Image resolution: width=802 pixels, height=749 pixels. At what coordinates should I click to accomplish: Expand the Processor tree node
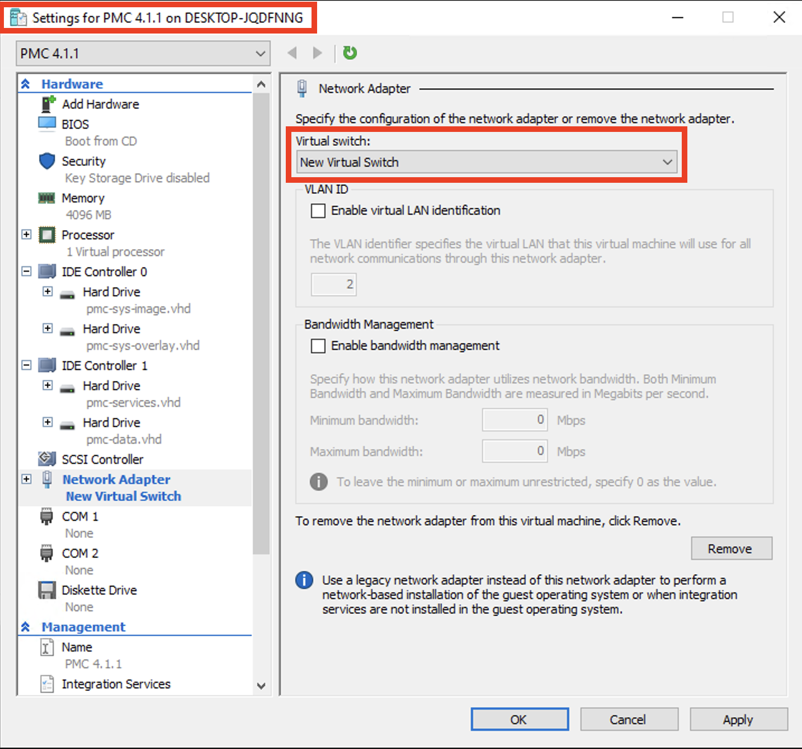(x=26, y=234)
